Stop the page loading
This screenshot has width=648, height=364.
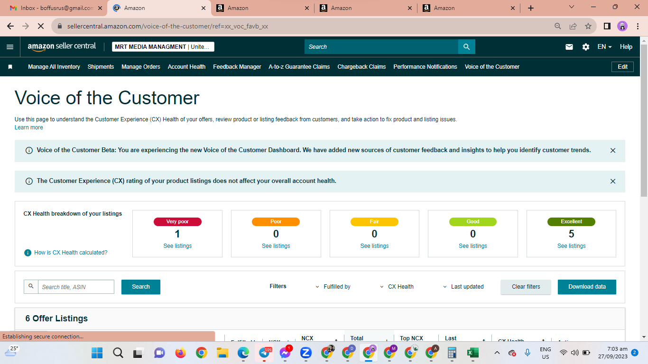pyautogui.click(x=41, y=27)
